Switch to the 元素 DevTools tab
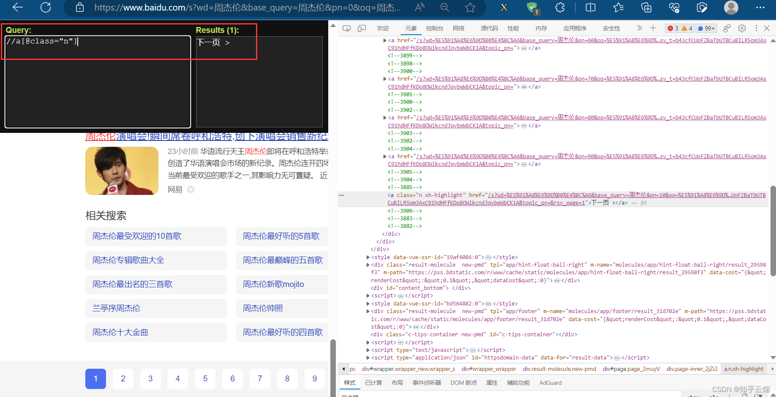 click(x=411, y=28)
